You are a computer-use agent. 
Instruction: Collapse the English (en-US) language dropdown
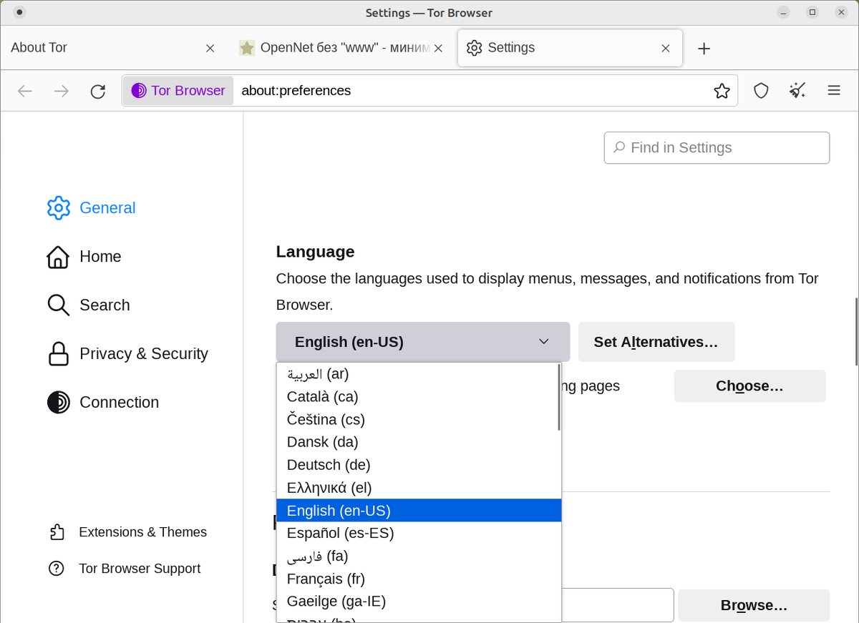click(x=423, y=342)
